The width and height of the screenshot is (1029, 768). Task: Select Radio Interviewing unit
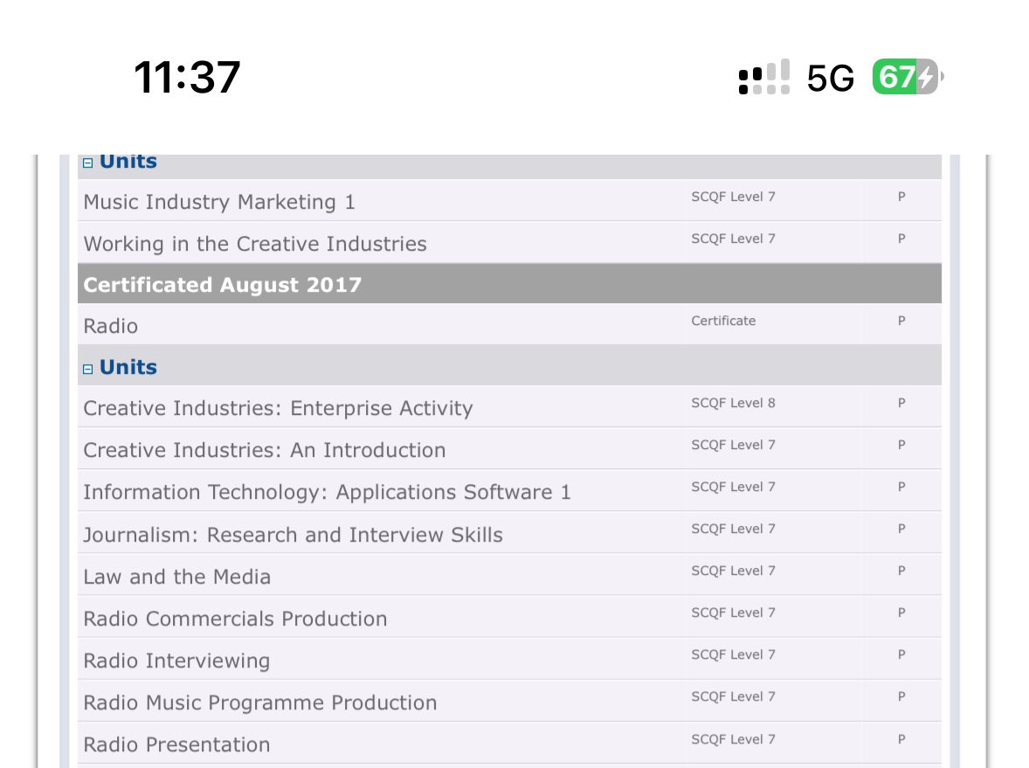[x=509, y=659]
